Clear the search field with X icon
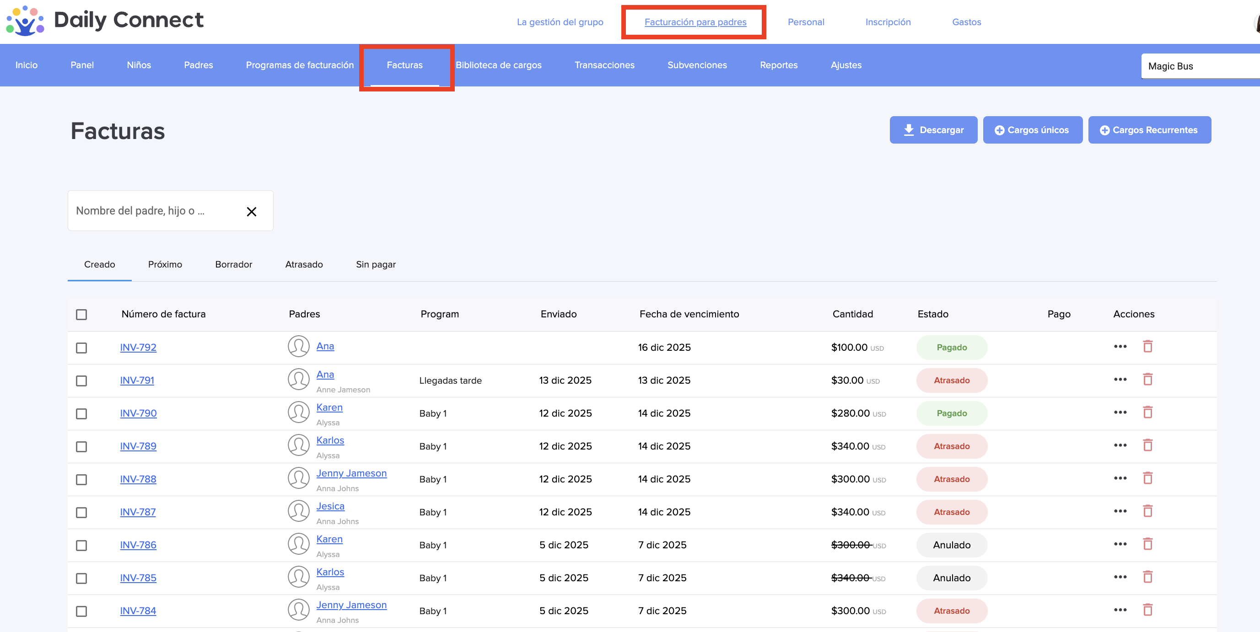This screenshot has height=632, width=1260. pyautogui.click(x=252, y=212)
